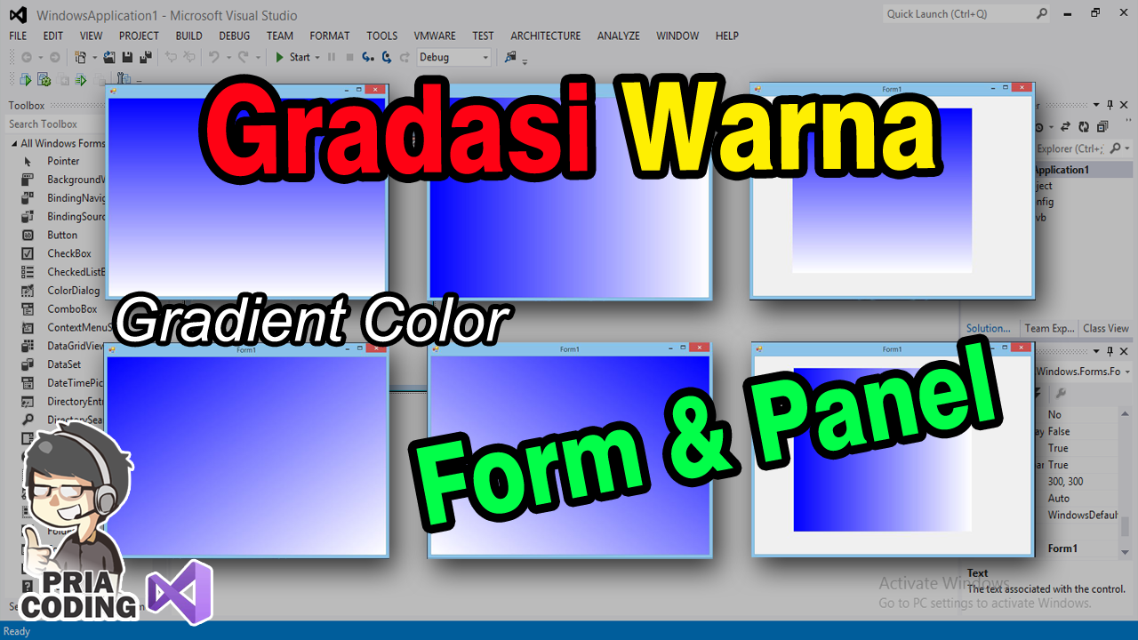This screenshot has width=1138, height=640.
Task: Click the Undo icon in the toolbar
Action: click(x=213, y=56)
